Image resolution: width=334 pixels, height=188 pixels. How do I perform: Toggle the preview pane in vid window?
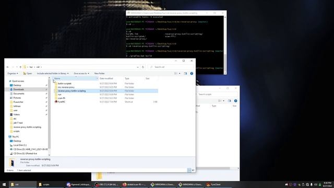pyautogui.click(x=185, y=73)
